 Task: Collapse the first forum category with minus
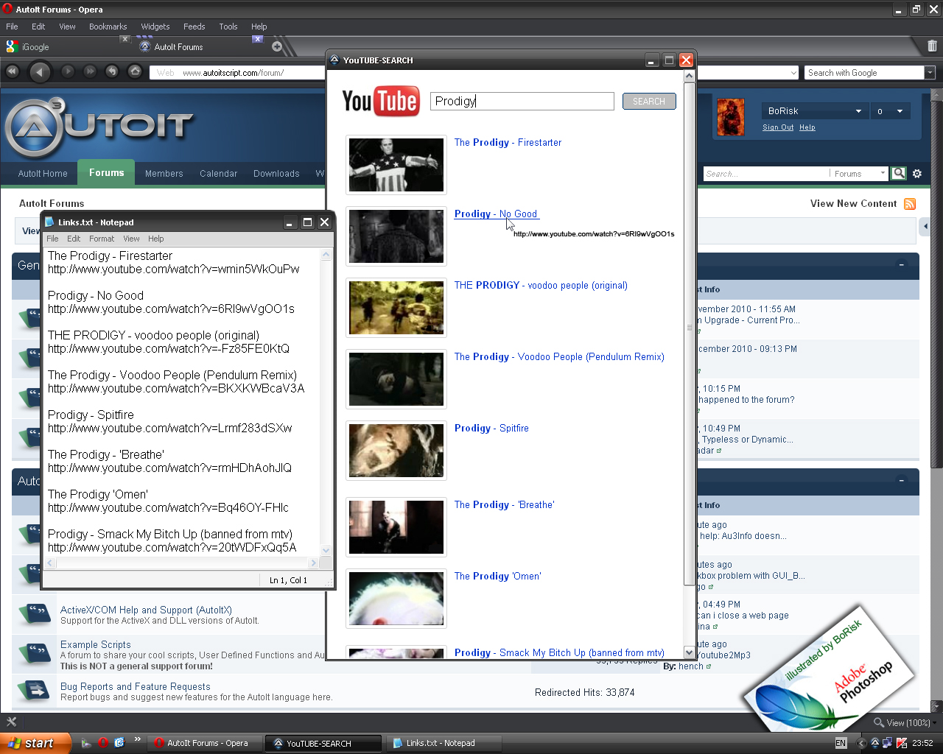point(901,264)
